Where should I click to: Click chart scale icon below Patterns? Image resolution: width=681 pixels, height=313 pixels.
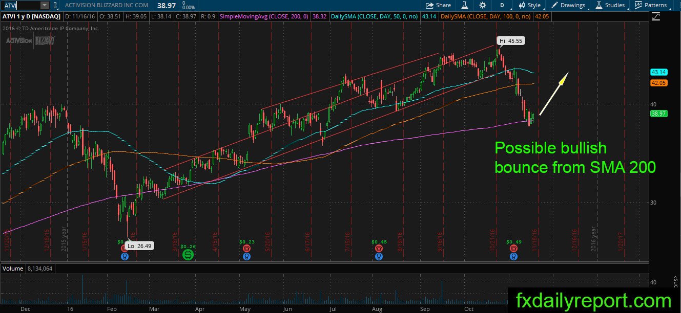(656, 17)
